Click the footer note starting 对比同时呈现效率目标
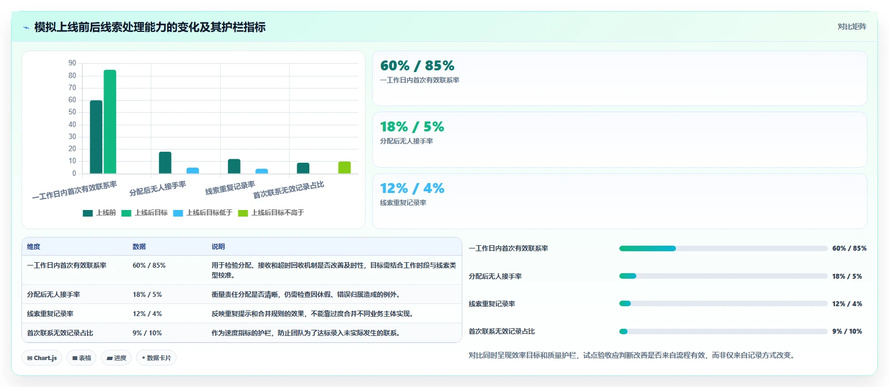This screenshot has width=889, height=387. 633,356
